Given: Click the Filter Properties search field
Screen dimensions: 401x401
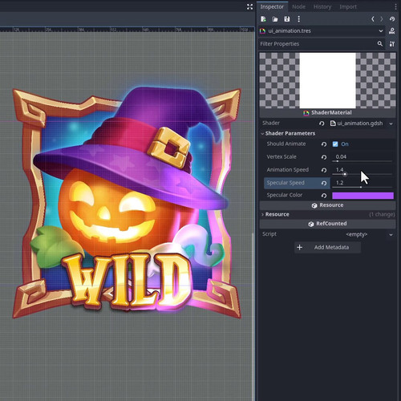Looking at the screenshot, I should coord(318,44).
